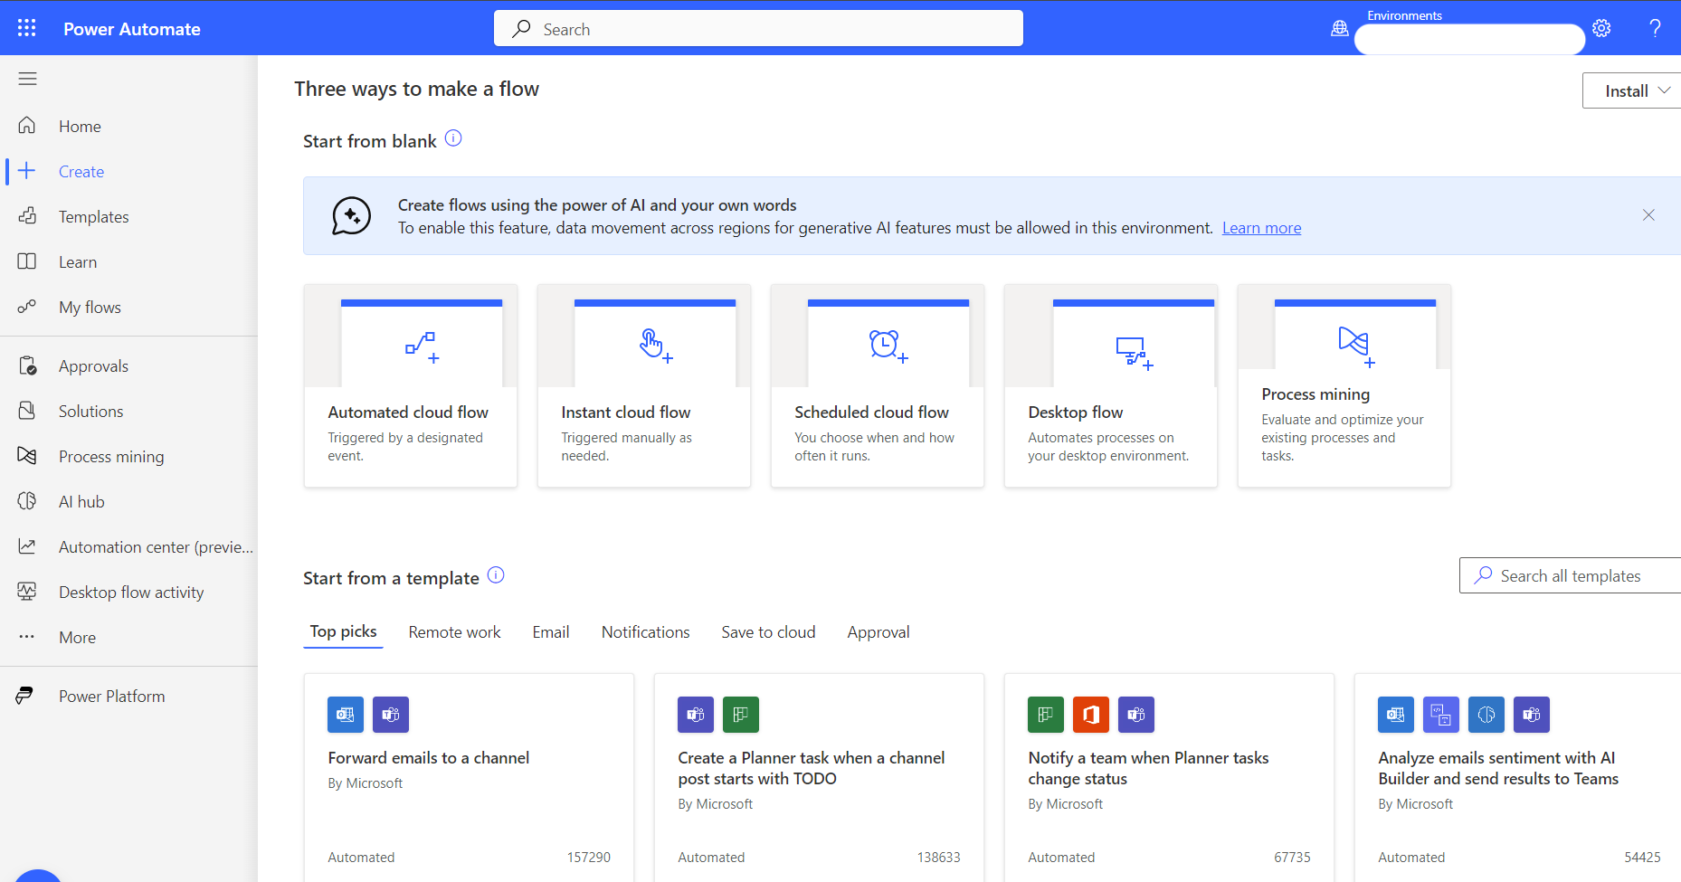Click the info icon beside Start from blank

pyautogui.click(x=453, y=138)
